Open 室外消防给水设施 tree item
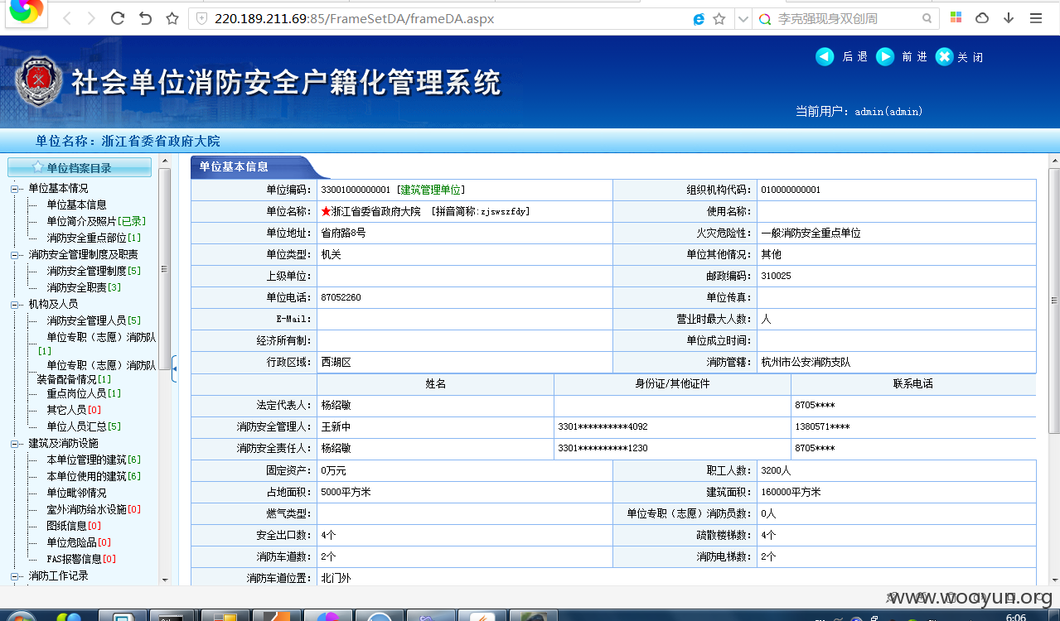 pyautogui.click(x=94, y=509)
